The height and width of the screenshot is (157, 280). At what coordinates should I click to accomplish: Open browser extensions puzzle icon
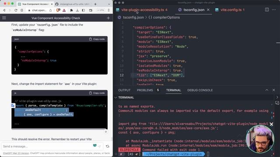point(71,10)
